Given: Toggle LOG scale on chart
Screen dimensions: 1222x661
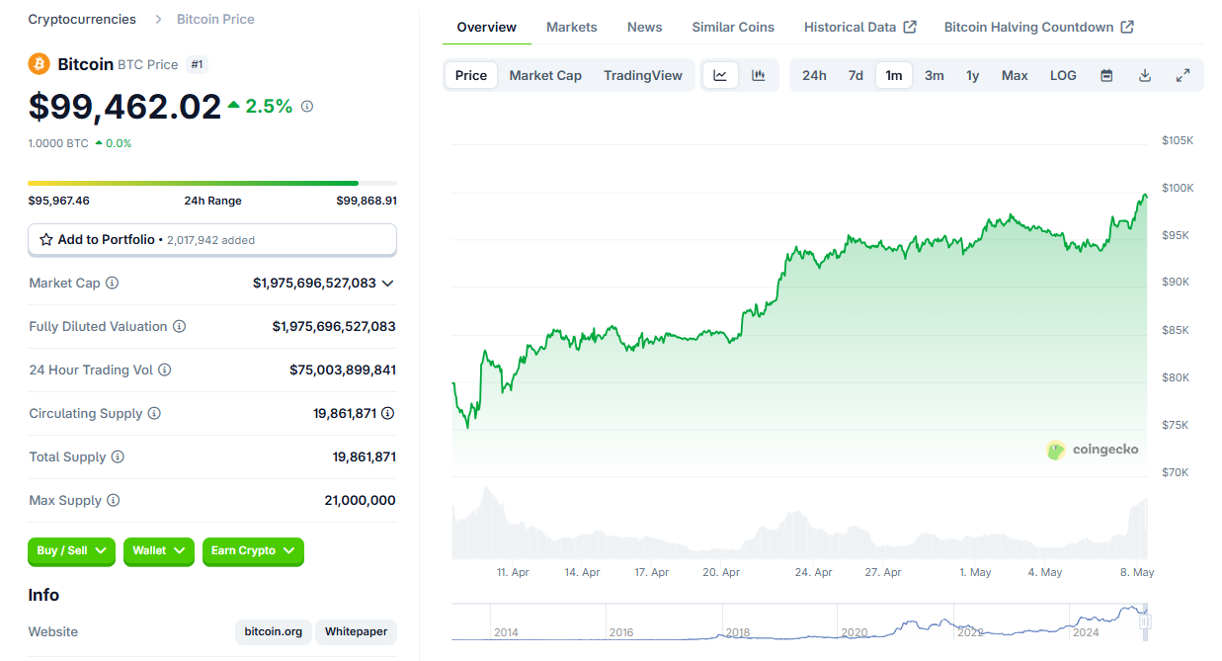Looking at the screenshot, I should pos(1063,75).
